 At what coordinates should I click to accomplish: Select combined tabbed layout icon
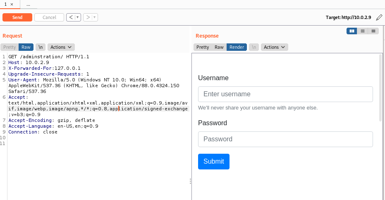373,31
